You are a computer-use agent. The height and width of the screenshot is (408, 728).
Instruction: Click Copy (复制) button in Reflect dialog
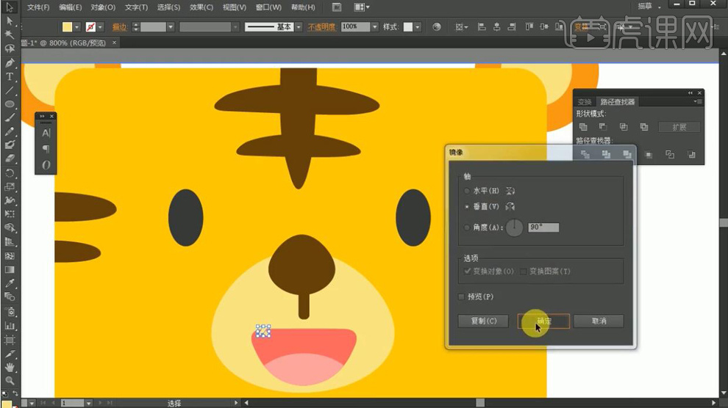click(483, 321)
